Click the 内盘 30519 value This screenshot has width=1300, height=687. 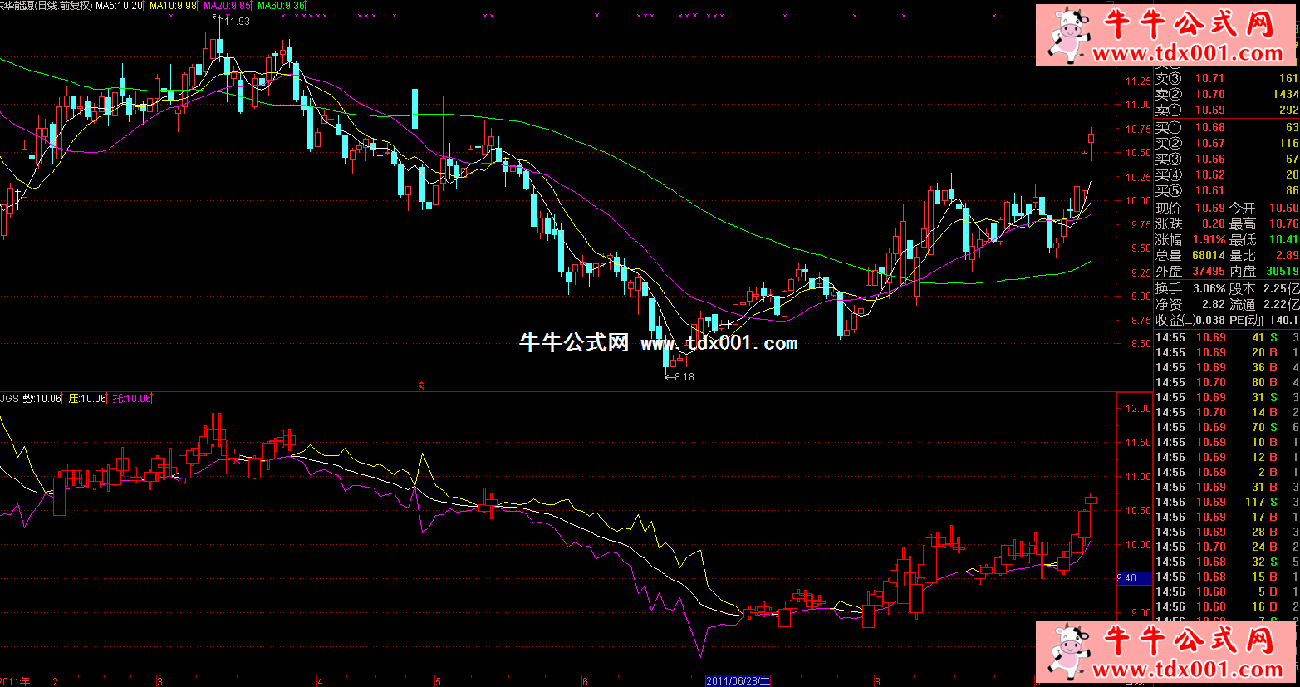pyautogui.click(x=1283, y=271)
